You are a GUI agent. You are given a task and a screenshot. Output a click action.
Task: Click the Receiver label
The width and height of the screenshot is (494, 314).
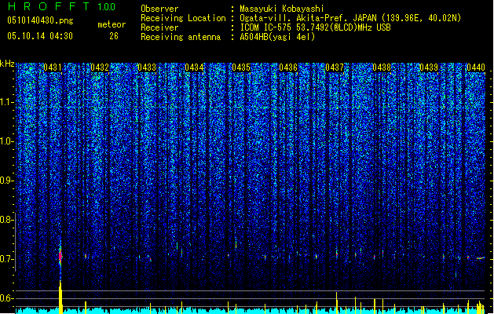point(159,27)
